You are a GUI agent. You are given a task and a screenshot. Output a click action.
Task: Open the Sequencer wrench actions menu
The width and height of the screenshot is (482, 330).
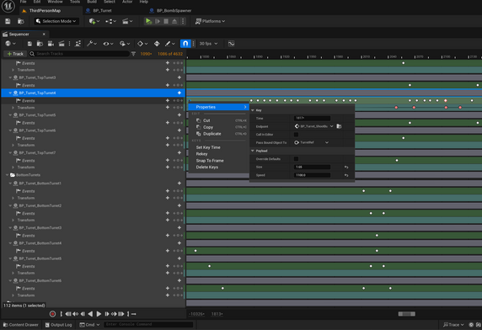click(92, 44)
